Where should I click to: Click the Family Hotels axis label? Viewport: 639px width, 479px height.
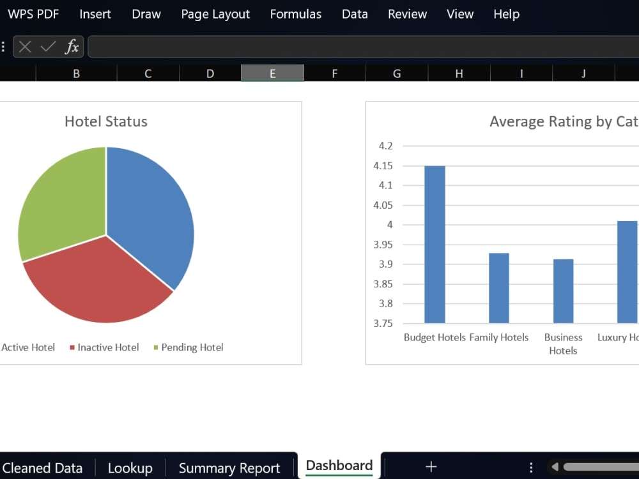(499, 338)
